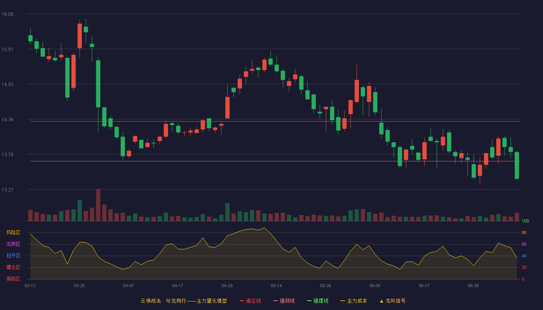Click the 04-17 date label
The image size is (543, 310).
178,286
